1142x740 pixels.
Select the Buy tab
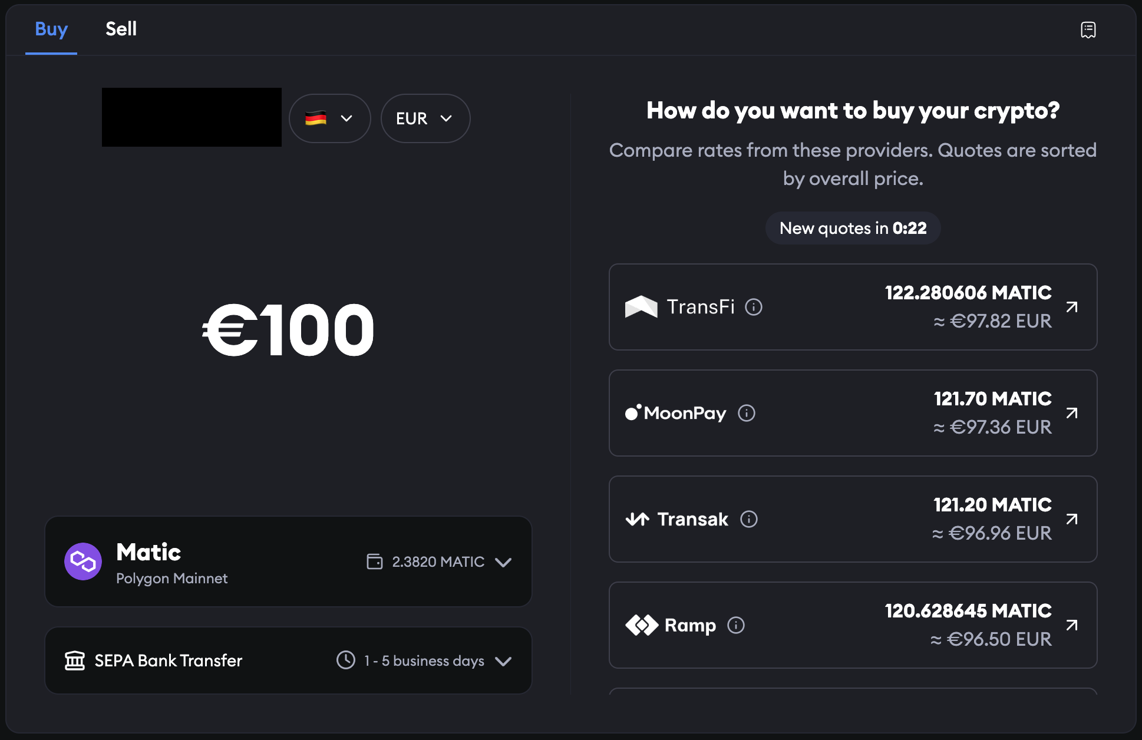coord(51,29)
